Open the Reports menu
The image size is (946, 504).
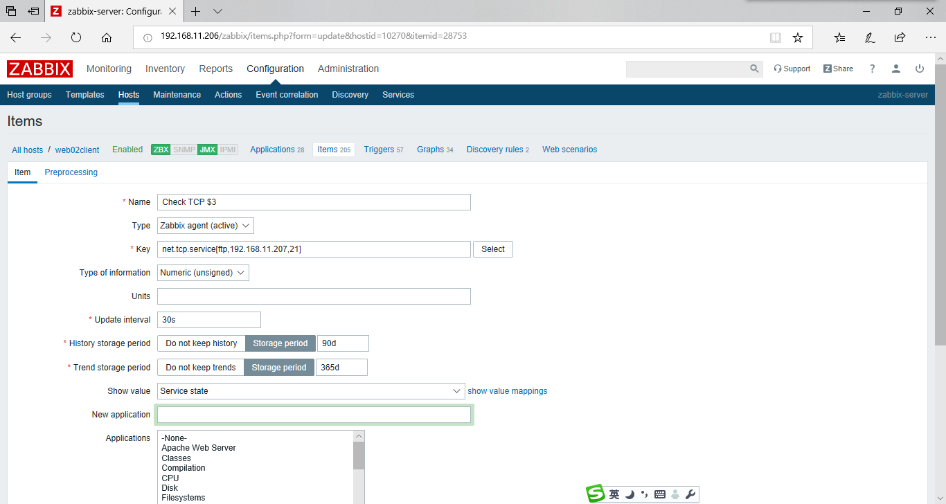point(216,69)
